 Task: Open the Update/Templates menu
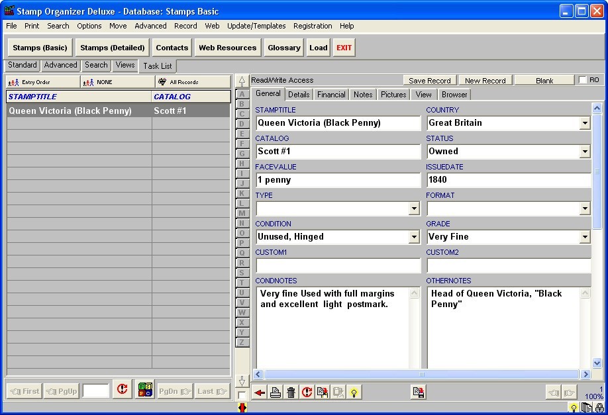click(256, 26)
